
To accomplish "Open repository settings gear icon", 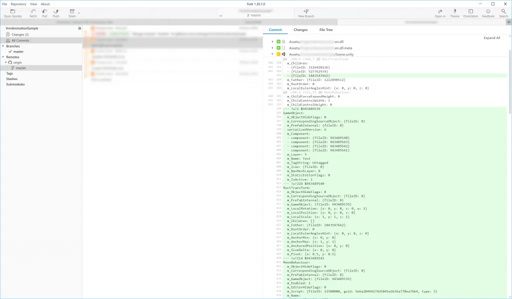I will (79, 28).
